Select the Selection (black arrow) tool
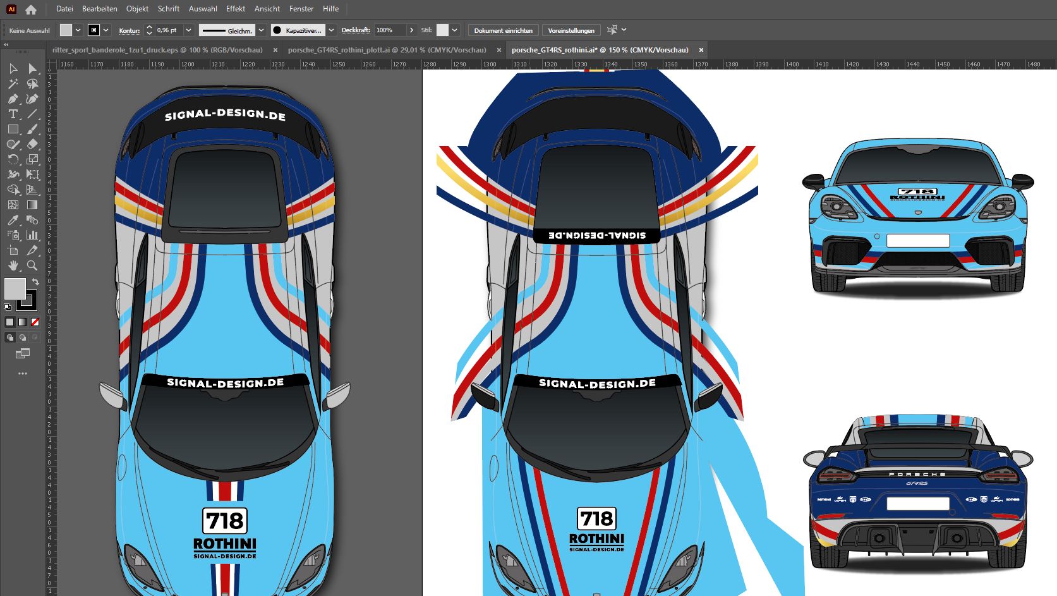1057x596 pixels. pyautogui.click(x=13, y=68)
